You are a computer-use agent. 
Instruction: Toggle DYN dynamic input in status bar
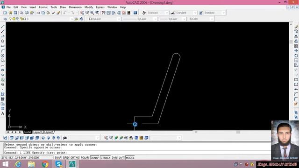[114, 158]
